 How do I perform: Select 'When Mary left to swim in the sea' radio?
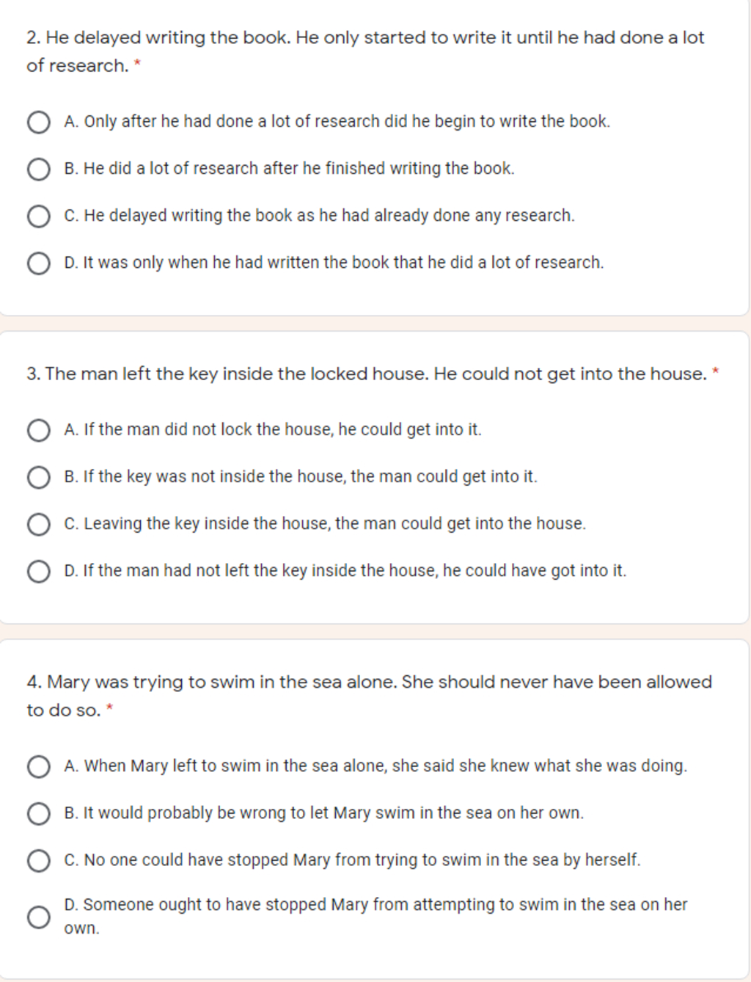pos(39,766)
